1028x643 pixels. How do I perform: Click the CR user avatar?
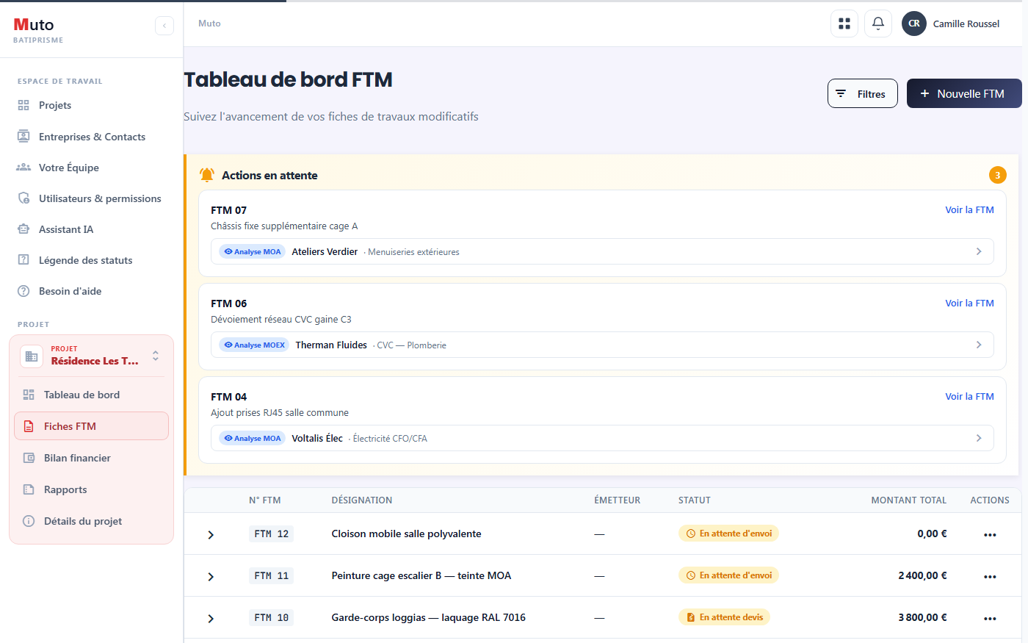click(914, 24)
